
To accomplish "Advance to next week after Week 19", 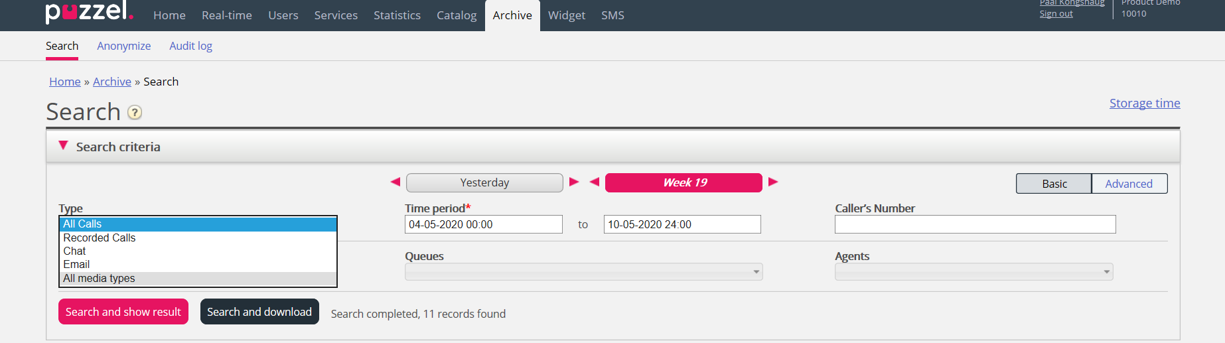I will coord(773,182).
